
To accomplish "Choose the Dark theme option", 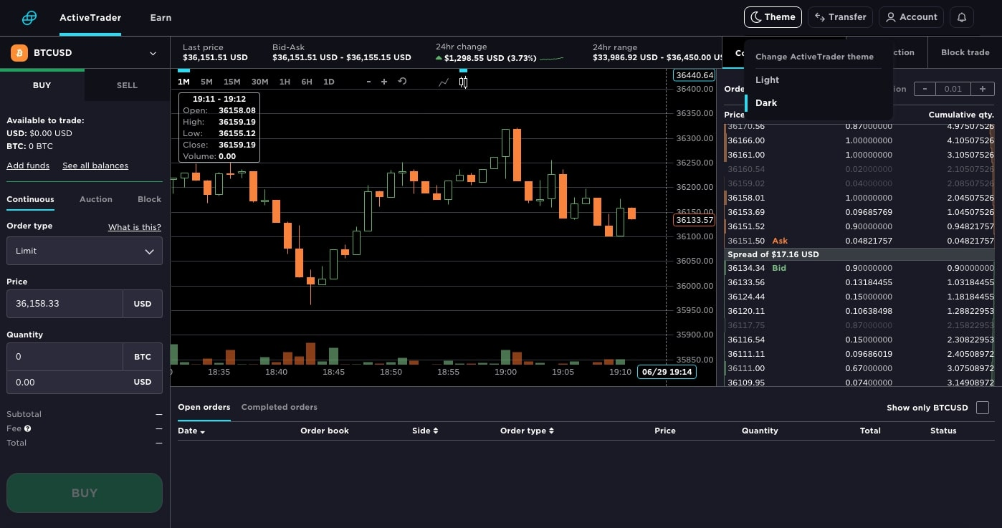I will point(766,103).
